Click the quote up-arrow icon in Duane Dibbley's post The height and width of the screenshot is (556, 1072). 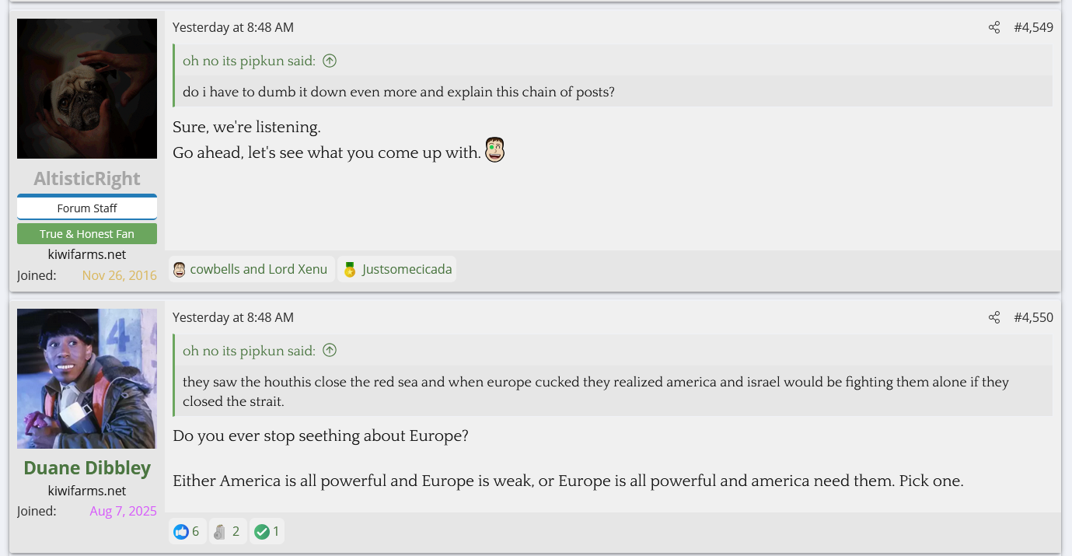click(330, 351)
